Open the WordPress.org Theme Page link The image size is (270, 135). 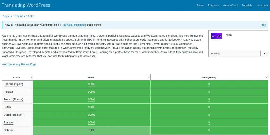pos(19,64)
